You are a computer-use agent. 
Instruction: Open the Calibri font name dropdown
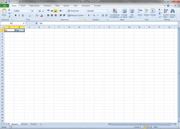tap(30, 11)
